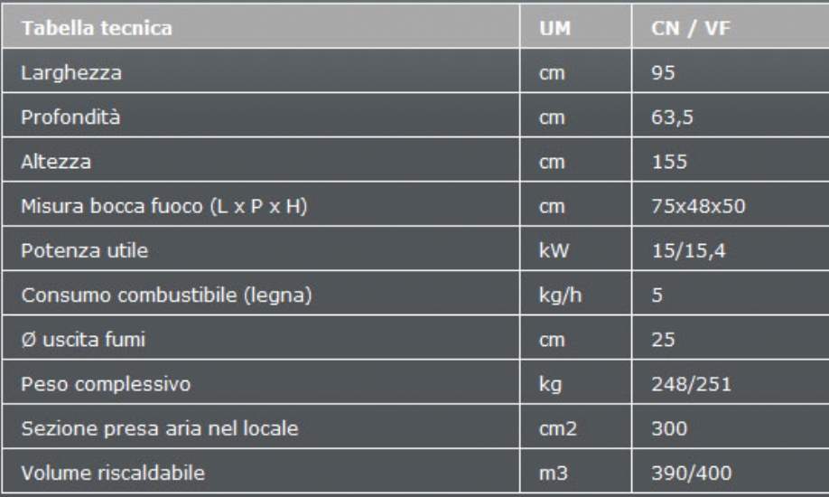
Task: Click the 248/251 weight value
Action: coord(692,384)
